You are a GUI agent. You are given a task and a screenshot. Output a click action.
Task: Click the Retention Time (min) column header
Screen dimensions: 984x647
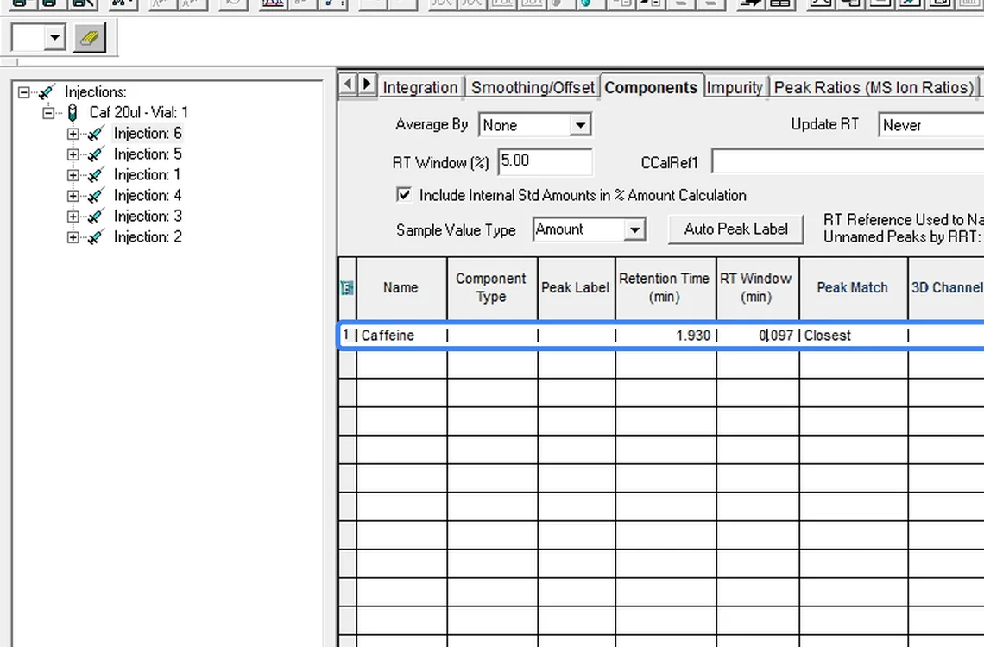[665, 288]
